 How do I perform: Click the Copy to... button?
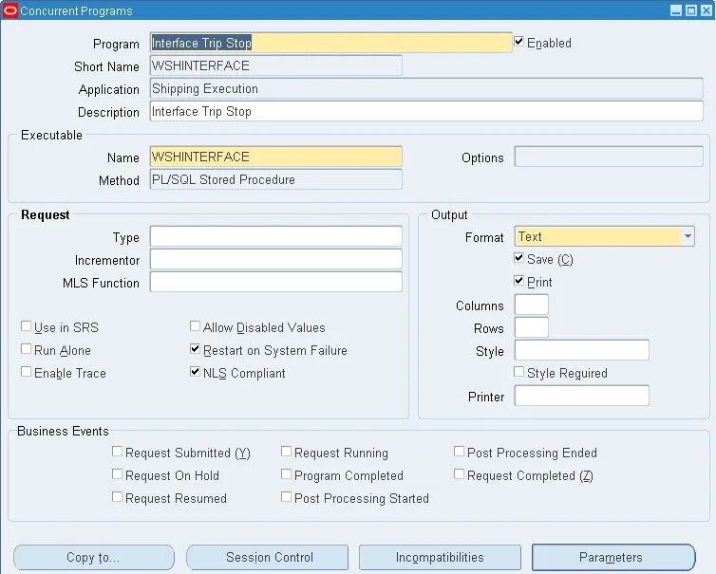[x=94, y=557]
